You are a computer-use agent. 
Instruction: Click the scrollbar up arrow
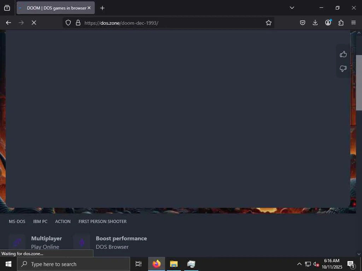pyautogui.click(x=359, y=33)
